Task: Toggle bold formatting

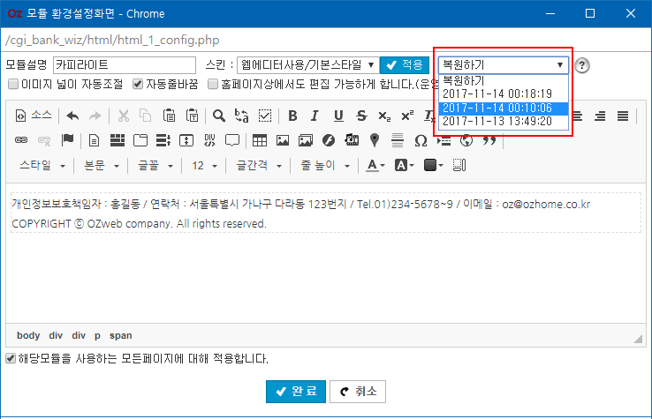Action: [x=292, y=116]
